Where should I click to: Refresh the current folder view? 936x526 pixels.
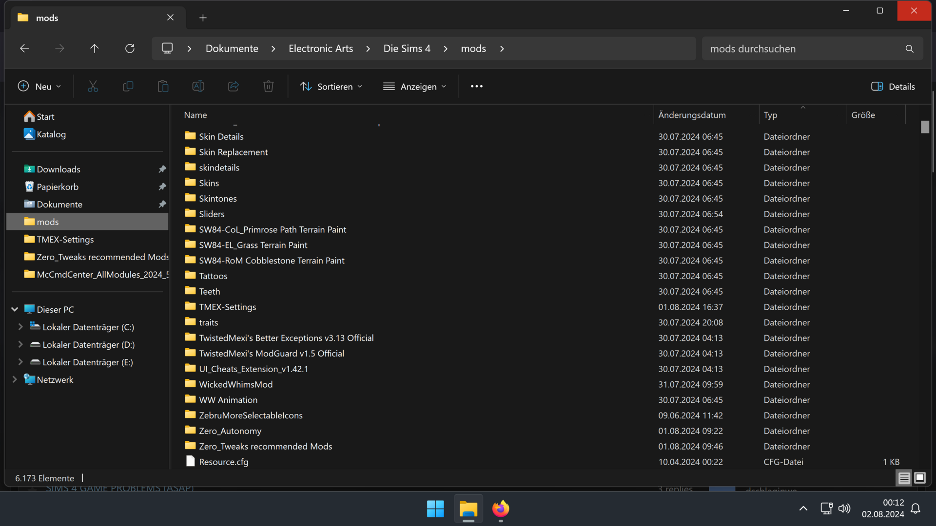point(130,49)
